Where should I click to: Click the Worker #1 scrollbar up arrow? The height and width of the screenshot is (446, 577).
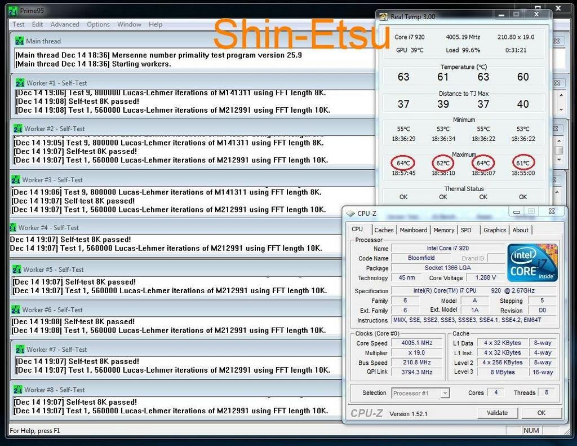561,95
